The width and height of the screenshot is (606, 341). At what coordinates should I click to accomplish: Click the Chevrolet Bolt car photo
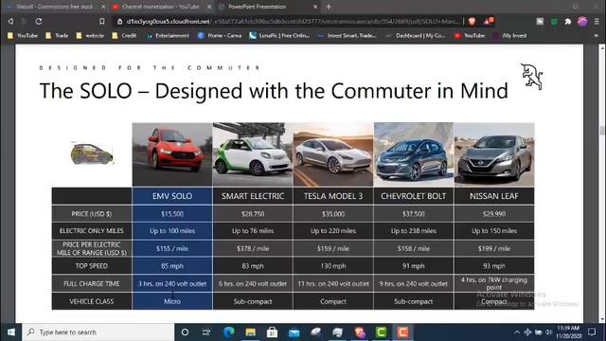click(x=414, y=154)
